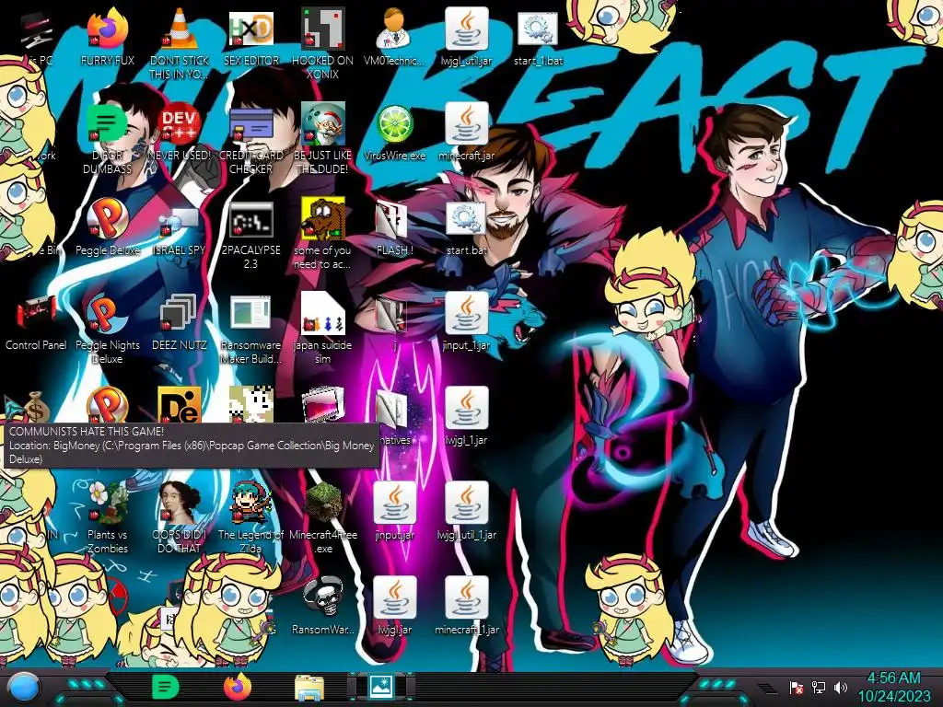Open Ransomware Maker Build icon

pyautogui.click(x=250, y=315)
